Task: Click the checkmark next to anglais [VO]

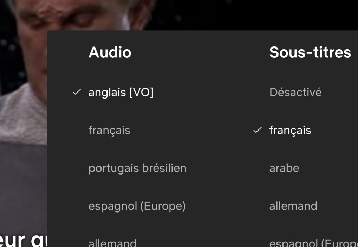Action: click(77, 92)
